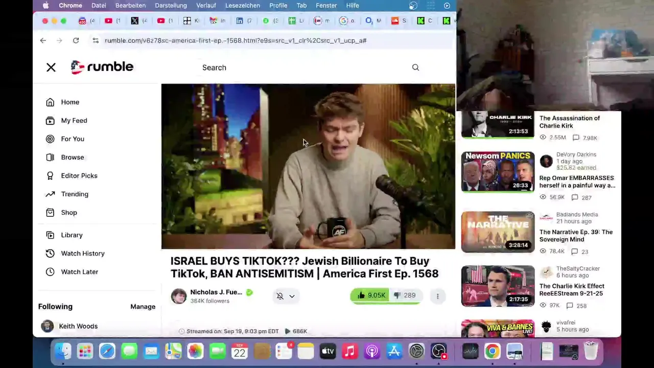Open the site info icon in the address bar
Screen dimensions: 654x368
95,40
